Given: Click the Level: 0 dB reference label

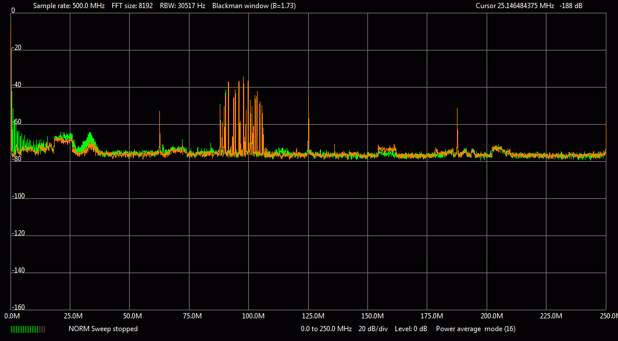Looking at the screenshot, I should (412, 329).
